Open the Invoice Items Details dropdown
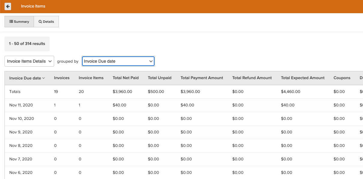The height and width of the screenshot is (179, 363). click(x=29, y=61)
